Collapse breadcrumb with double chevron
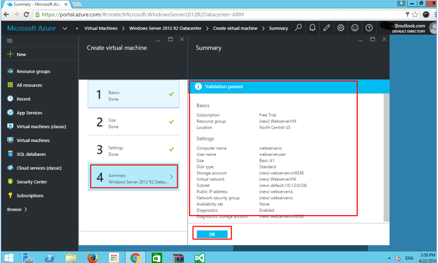This screenshot has width=438, height=263. 77,28
